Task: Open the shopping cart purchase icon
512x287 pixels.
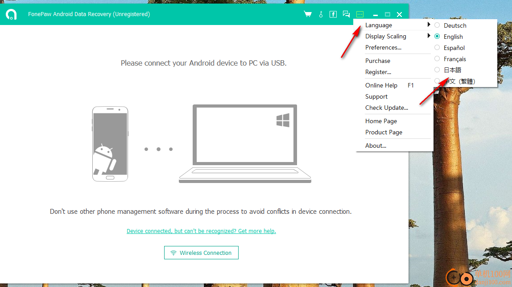Action: pos(308,14)
